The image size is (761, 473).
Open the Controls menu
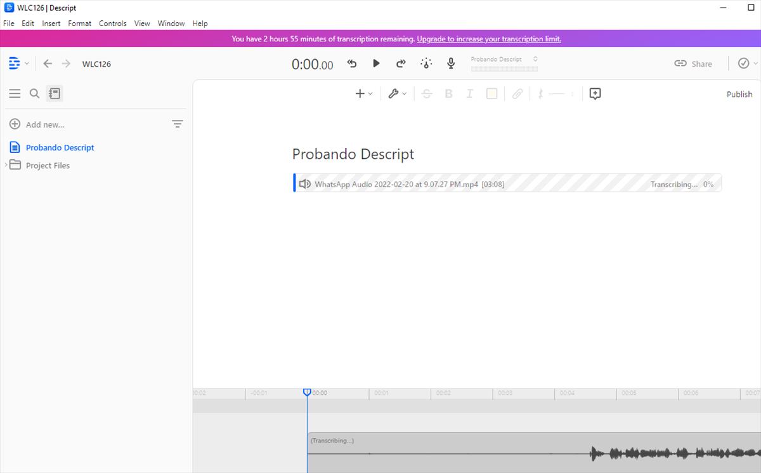112,23
